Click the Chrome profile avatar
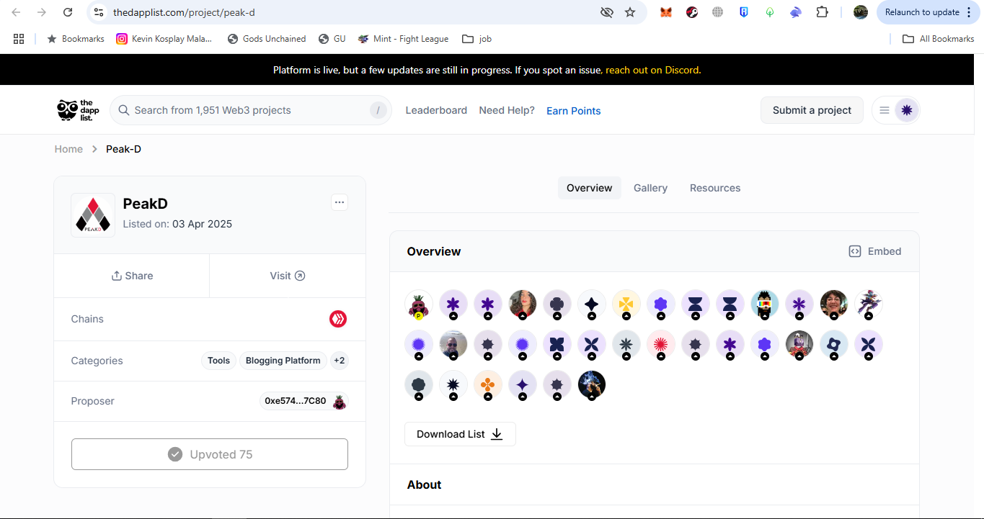The image size is (984, 519). [x=861, y=12]
